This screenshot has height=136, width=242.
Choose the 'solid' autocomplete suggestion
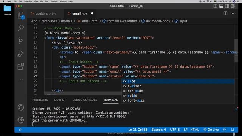click(178, 96)
